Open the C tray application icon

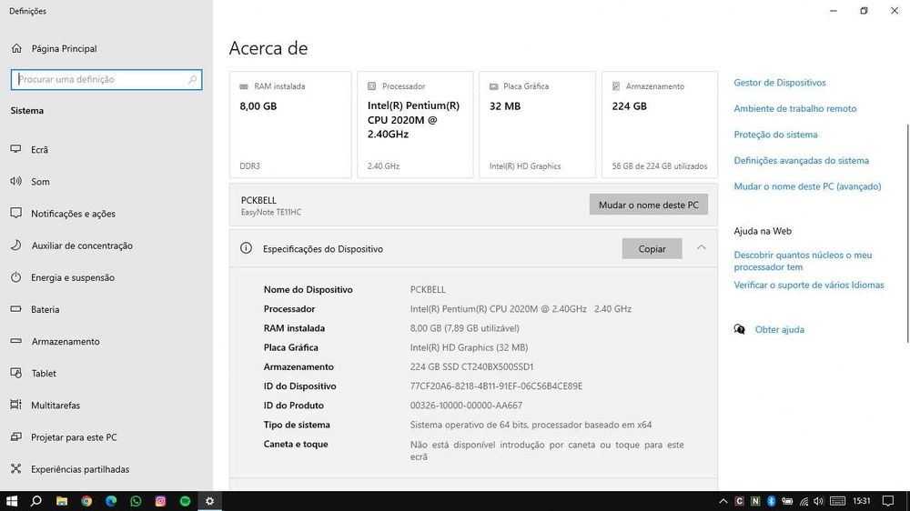pyautogui.click(x=739, y=501)
